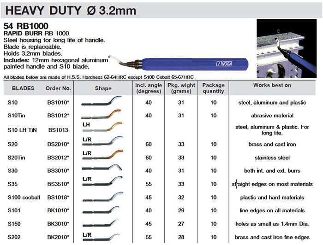The height and width of the screenshot is (245, 323).
Task: Click the Incl. angle (degrees) column header
Action: [x=149, y=88]
